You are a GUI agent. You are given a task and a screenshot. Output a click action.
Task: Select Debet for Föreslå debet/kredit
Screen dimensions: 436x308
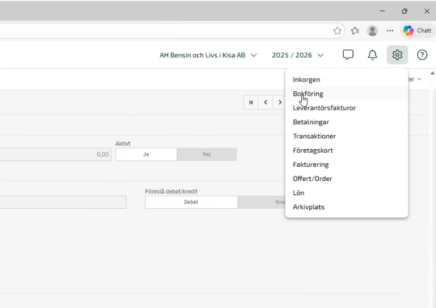pos(191,202)
